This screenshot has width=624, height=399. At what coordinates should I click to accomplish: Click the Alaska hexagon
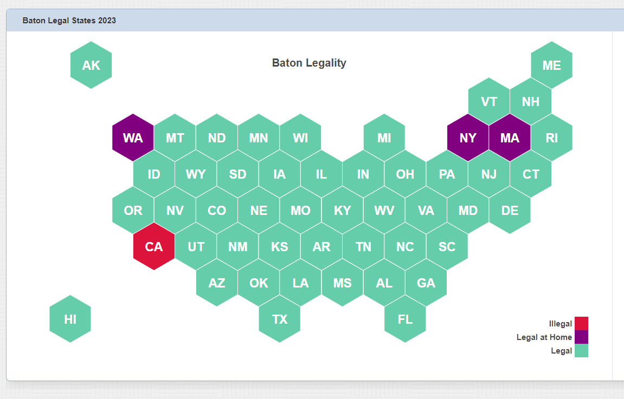91,65
